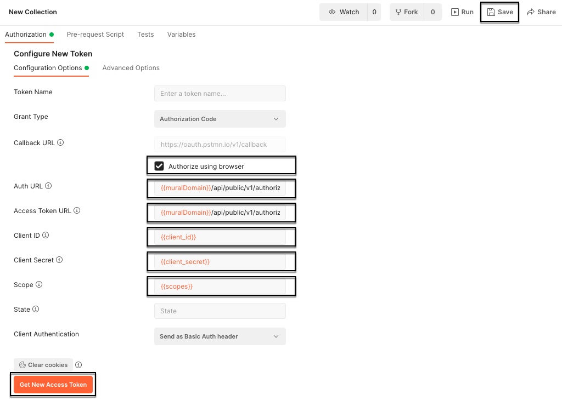Click the Token Name input field
562x401 pixels.
coord(220,93)
